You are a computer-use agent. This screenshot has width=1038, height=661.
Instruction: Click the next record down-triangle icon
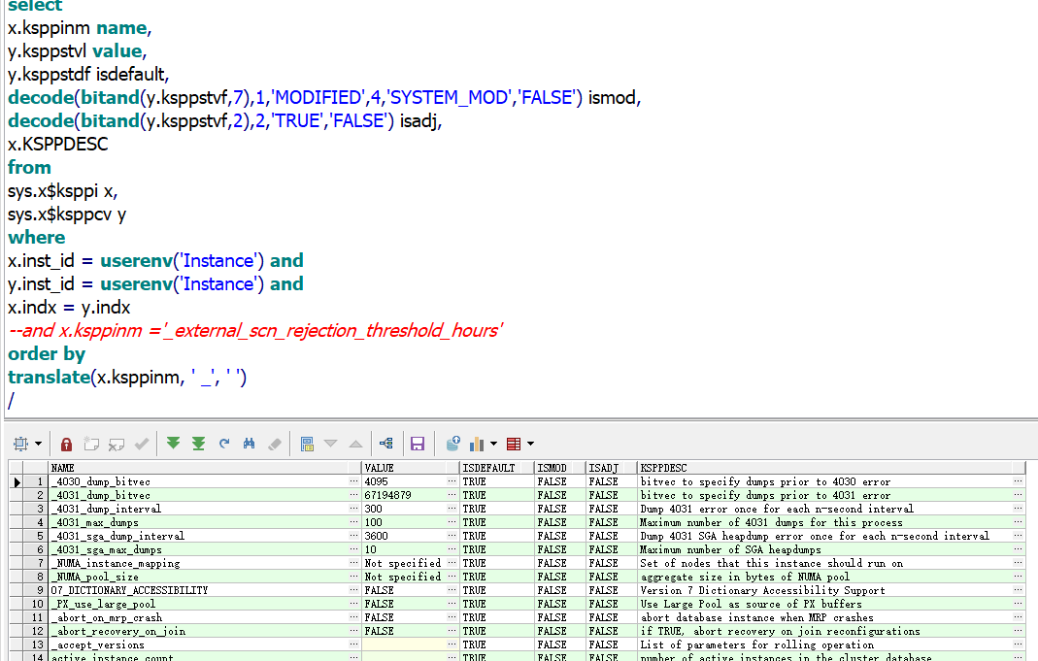pyautogui.click(x=331, y=444)
